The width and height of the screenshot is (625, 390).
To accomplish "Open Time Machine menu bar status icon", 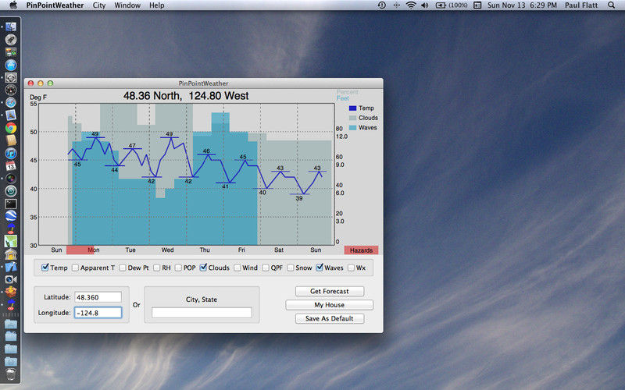I will [381, 5].
